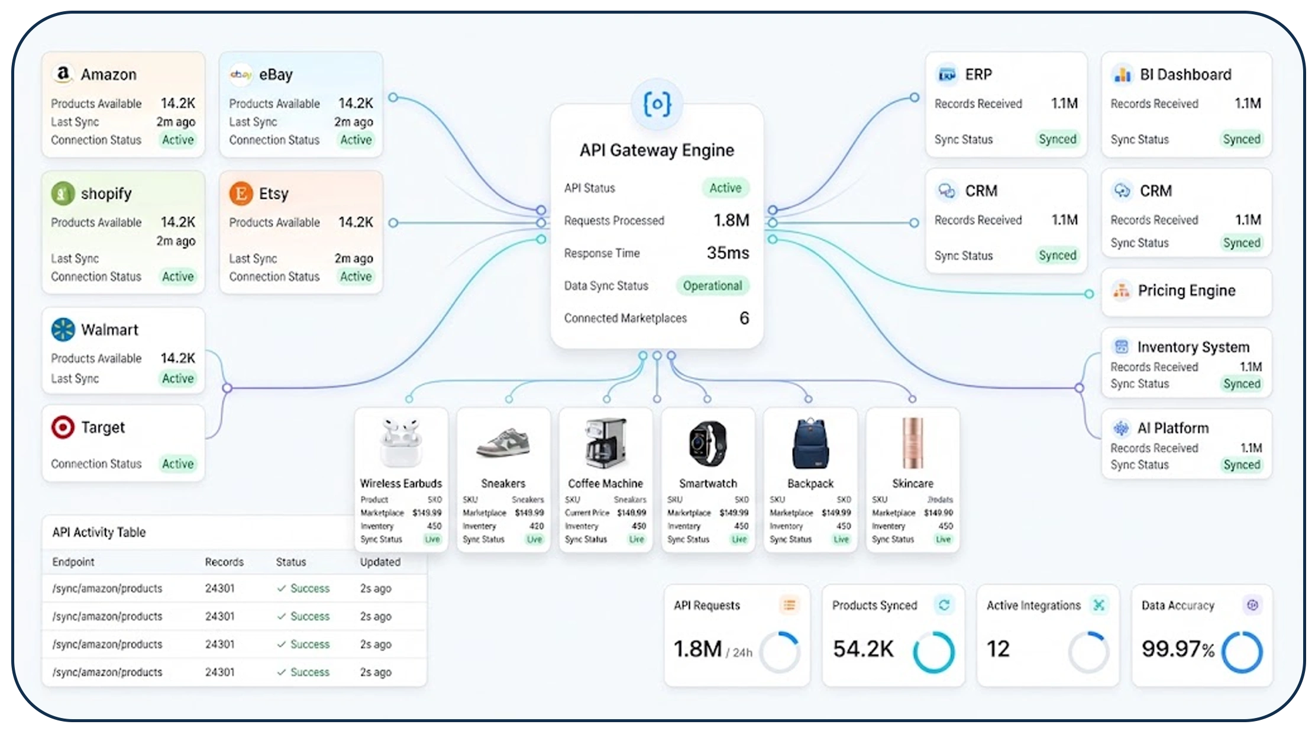
Task: Click the Sneakers inventory value 420
Action: [537, 526]
